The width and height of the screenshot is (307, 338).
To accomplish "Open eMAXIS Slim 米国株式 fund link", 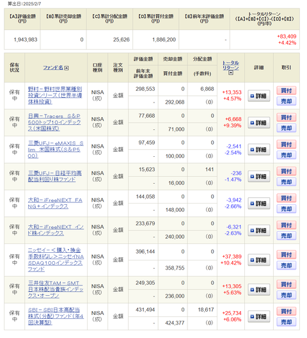I will [x=56, y=149].
